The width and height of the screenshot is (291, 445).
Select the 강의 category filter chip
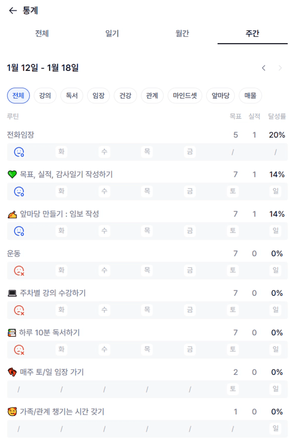coord(45,95)
